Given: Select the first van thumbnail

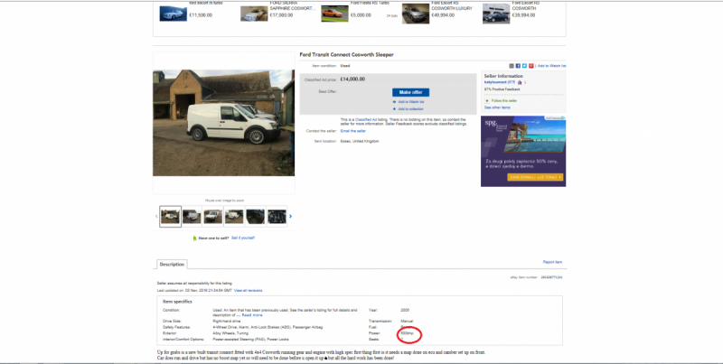Looking at the screenshot, I should 170,216.
